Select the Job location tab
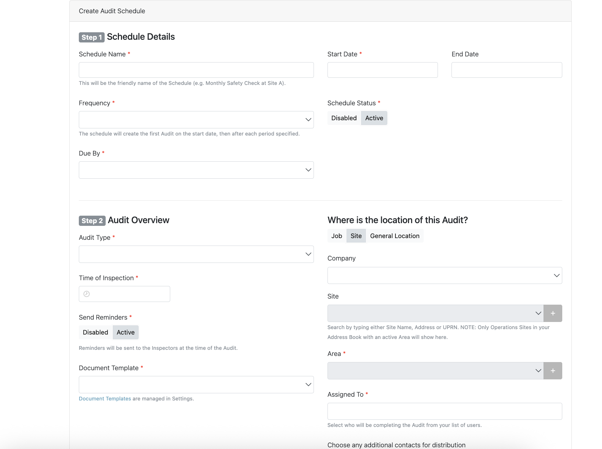 pos(337,236)
